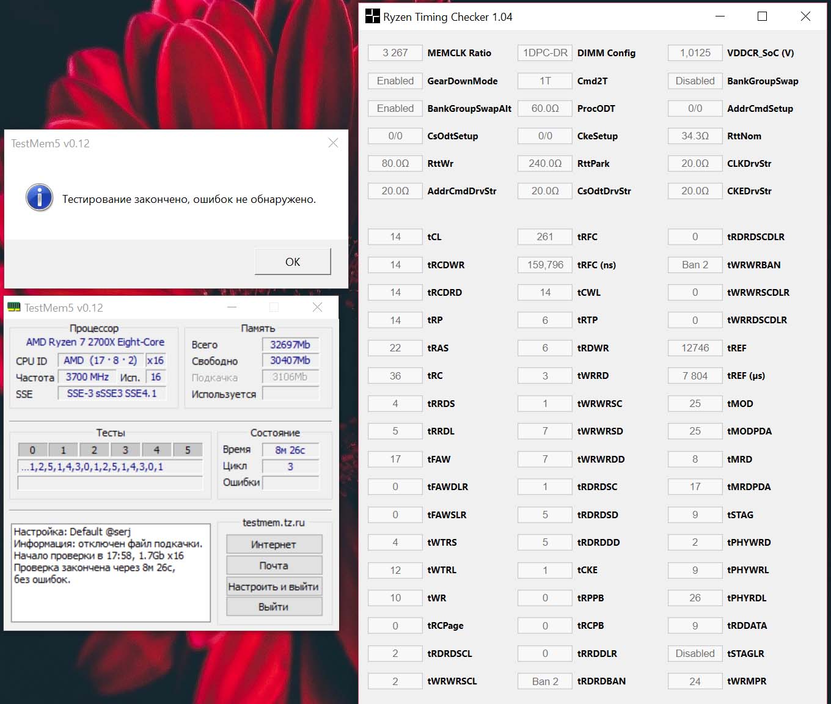Minimize the TestMem5 main window
The height and width of the screenshot is (704, 831).
(x=232, y=307)
